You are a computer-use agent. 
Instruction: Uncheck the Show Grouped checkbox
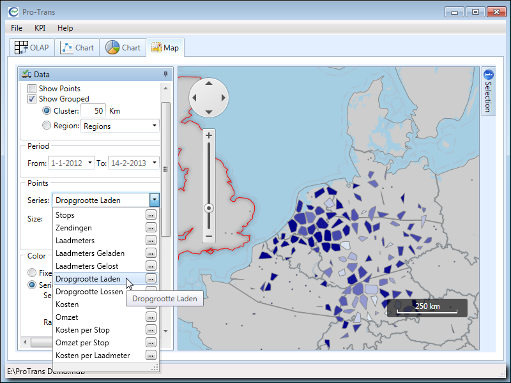point(32,99)
